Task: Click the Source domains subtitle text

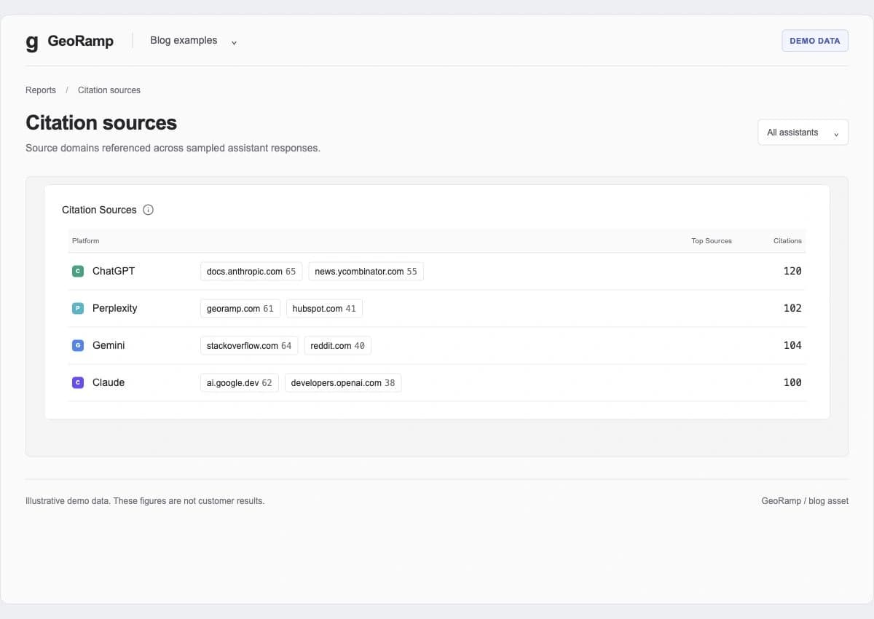Action: [x=173, y=148]
